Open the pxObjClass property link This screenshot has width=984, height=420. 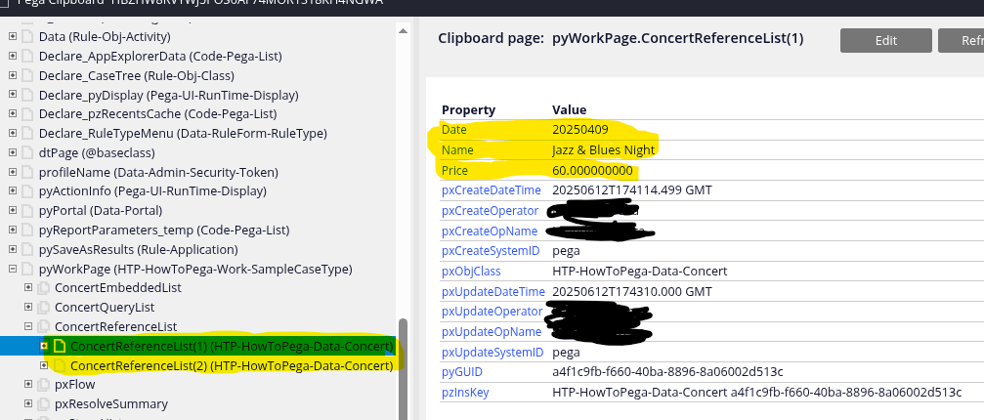pyautogui.click(x=471, y=272)
